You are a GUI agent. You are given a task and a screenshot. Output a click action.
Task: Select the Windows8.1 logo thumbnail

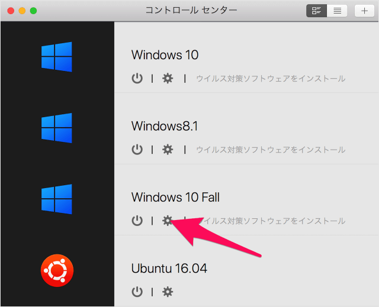(x=57, y=128)
